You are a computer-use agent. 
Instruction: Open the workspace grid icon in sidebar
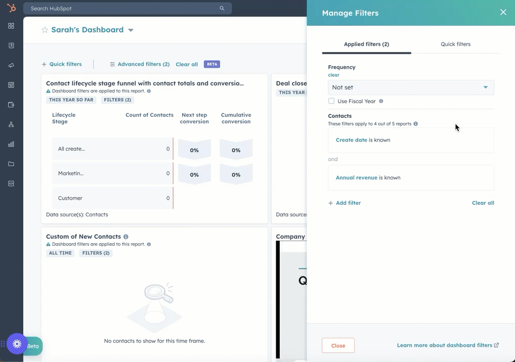pyautogui.click(x=11, y=25)
